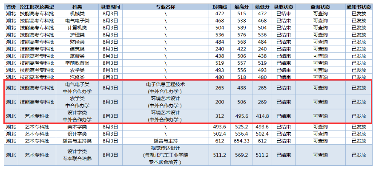Select the 旅游类 cell
This screenshot has width=376, height=170.
[x=77, y=56]
